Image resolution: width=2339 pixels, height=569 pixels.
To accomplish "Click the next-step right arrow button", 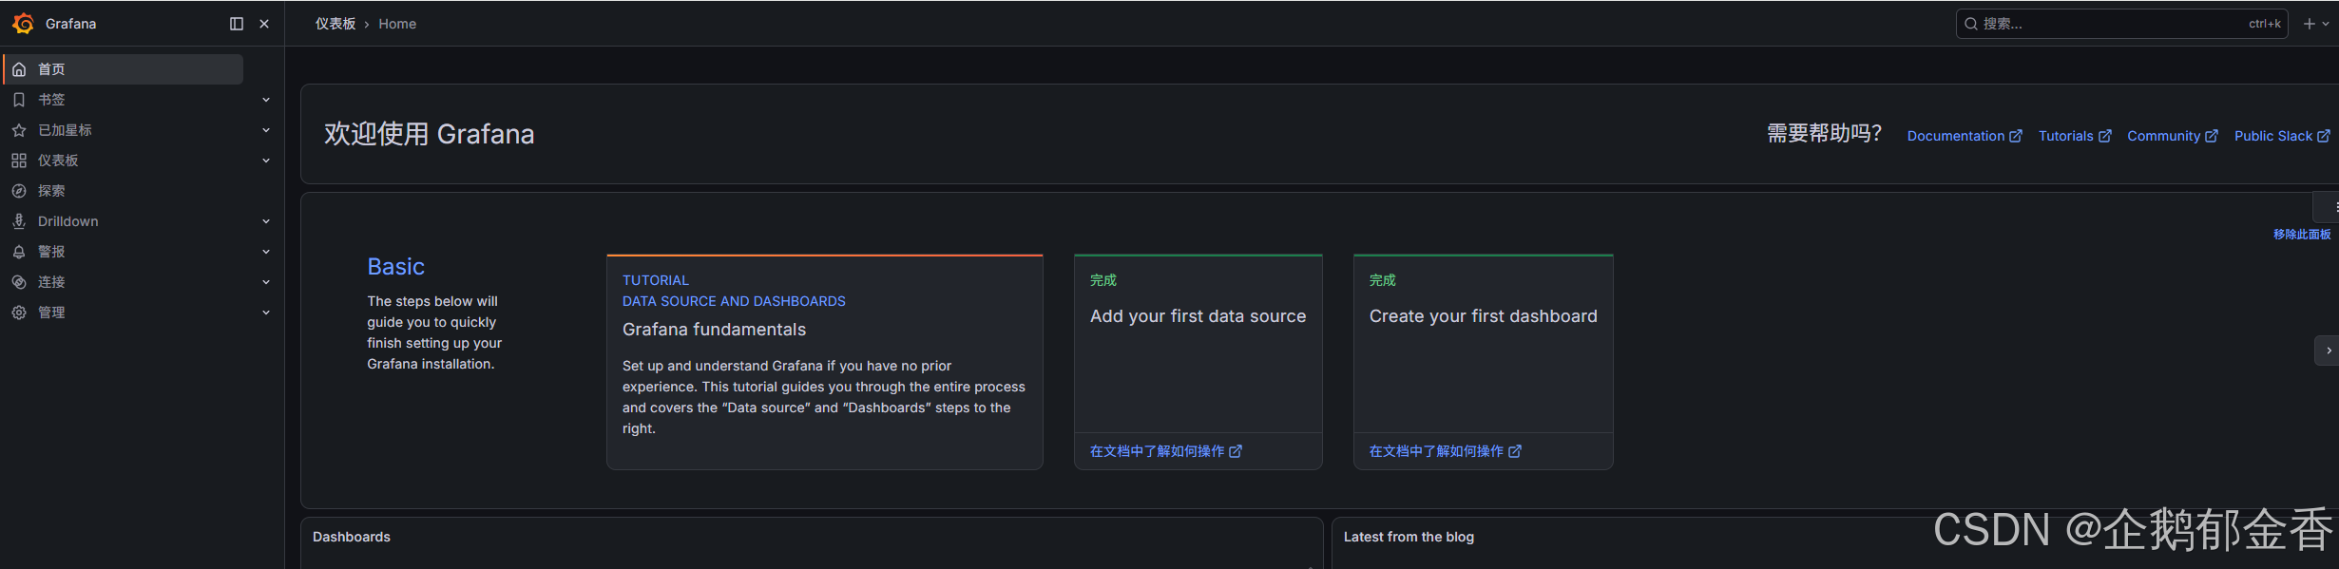I will (2328, 351).
